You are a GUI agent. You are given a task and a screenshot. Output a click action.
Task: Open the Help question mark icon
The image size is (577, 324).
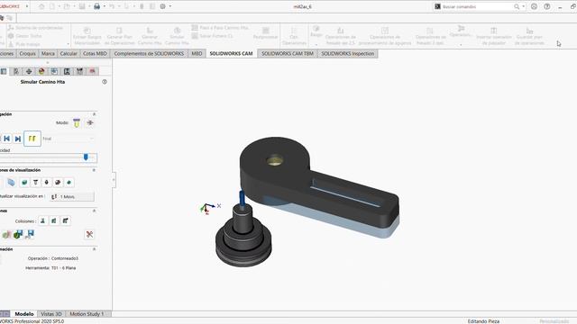tap(547, 6)
